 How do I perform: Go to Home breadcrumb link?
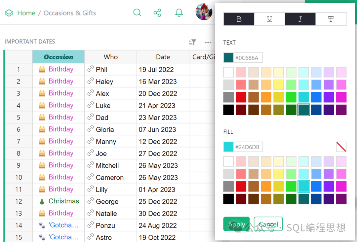tap(26, 13)
